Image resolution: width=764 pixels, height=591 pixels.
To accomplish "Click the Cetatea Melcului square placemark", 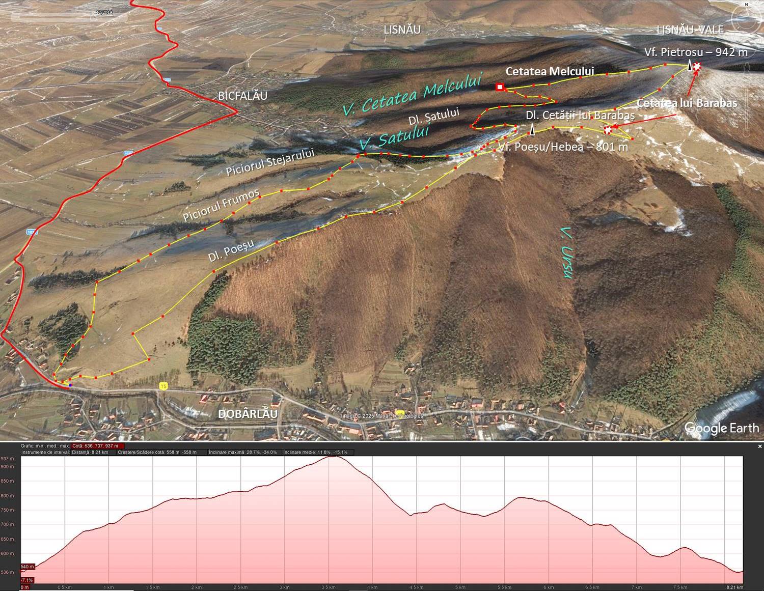I will pos(500,87).
